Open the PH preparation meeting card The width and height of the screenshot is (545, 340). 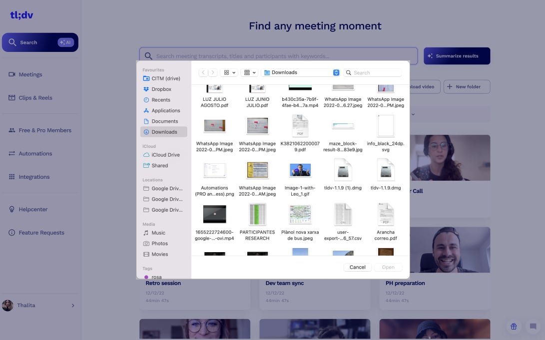435,268
